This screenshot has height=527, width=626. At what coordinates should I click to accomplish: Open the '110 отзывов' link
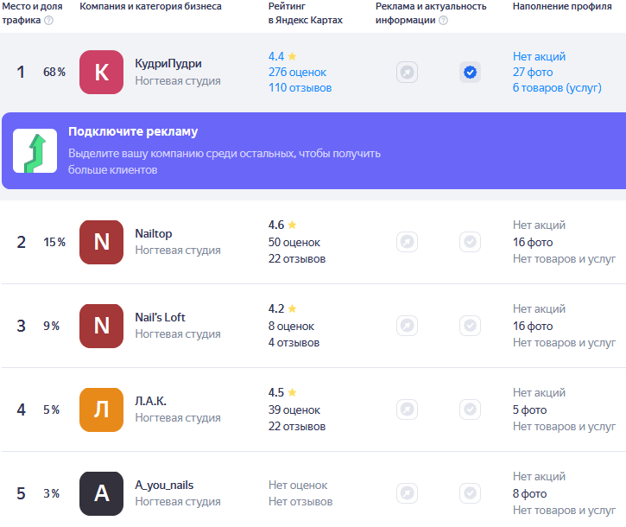point(300,88)
